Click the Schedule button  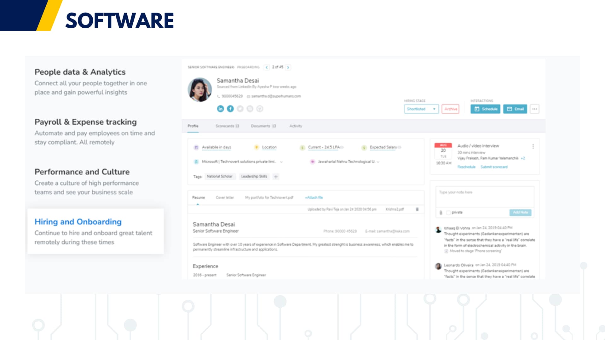click(485, 109)
